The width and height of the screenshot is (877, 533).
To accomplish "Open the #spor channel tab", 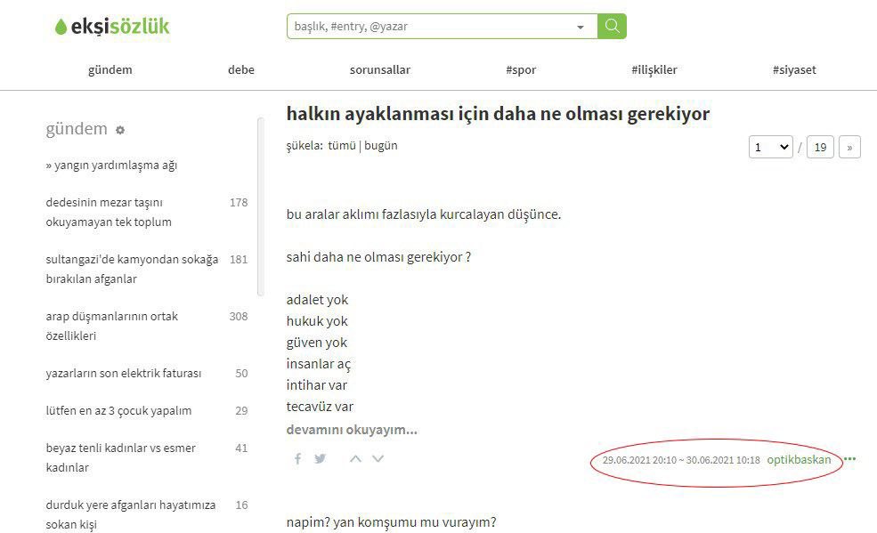I will (521, 69).
